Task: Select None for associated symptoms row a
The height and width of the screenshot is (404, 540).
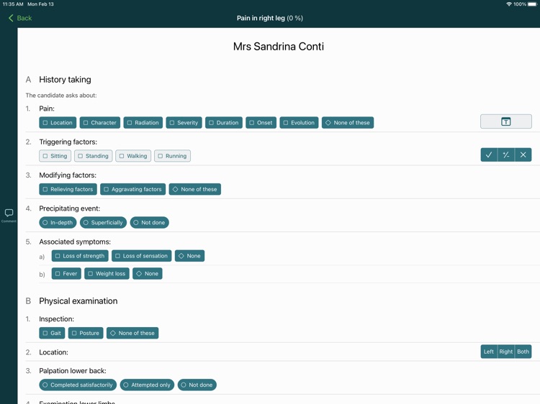Action: click(190, 256)
